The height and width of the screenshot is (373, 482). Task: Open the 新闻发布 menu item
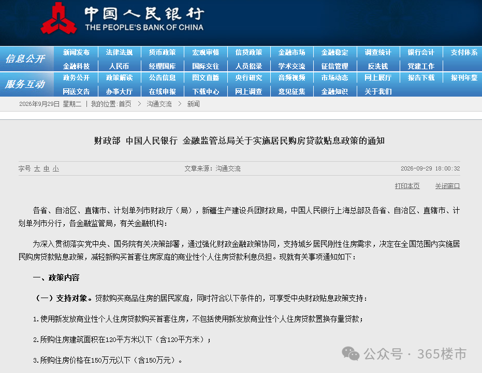click(76, 53)
